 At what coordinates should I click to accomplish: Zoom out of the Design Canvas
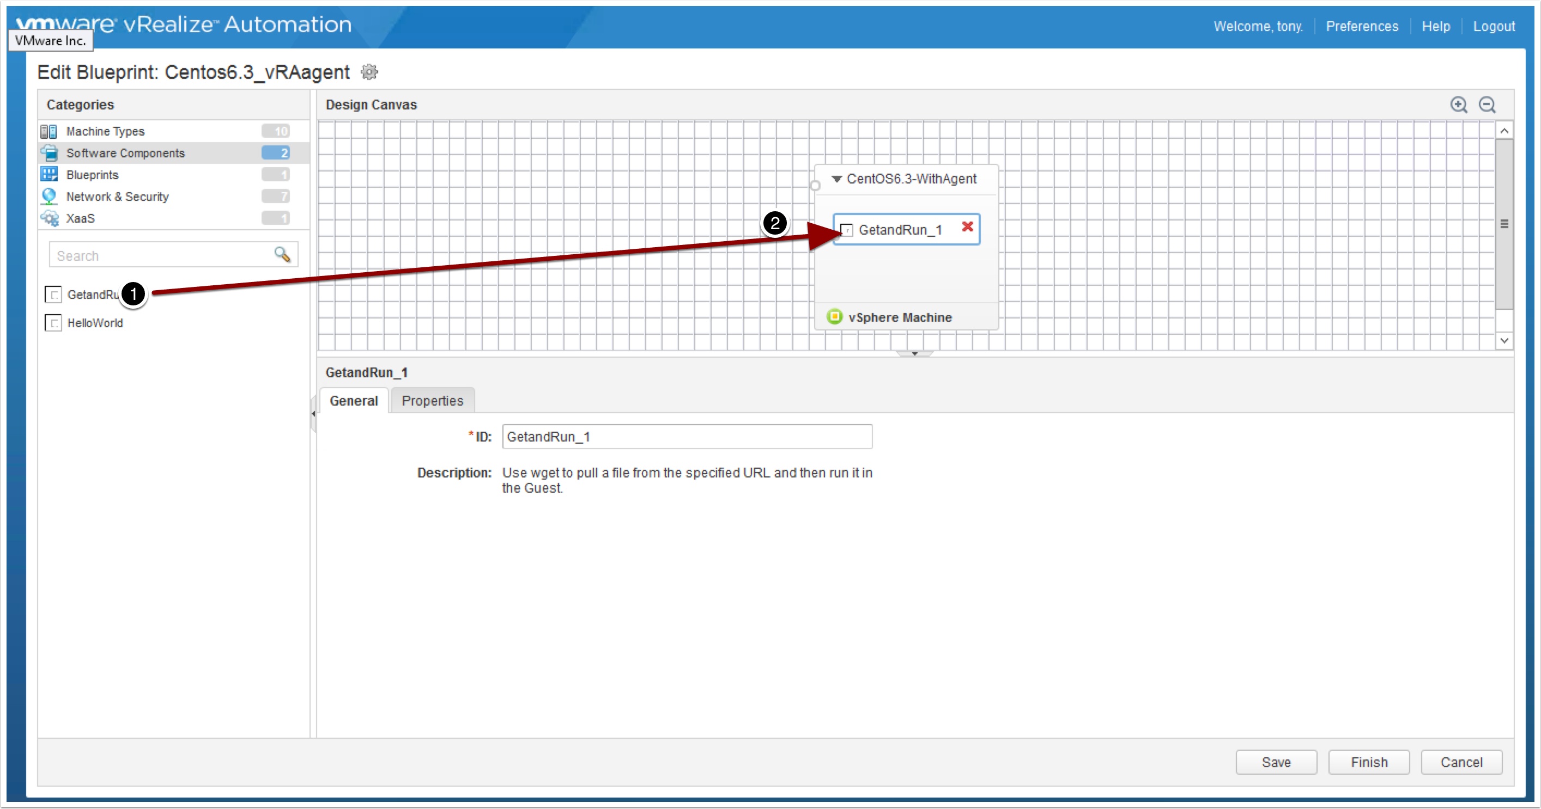coord(1487,105)
